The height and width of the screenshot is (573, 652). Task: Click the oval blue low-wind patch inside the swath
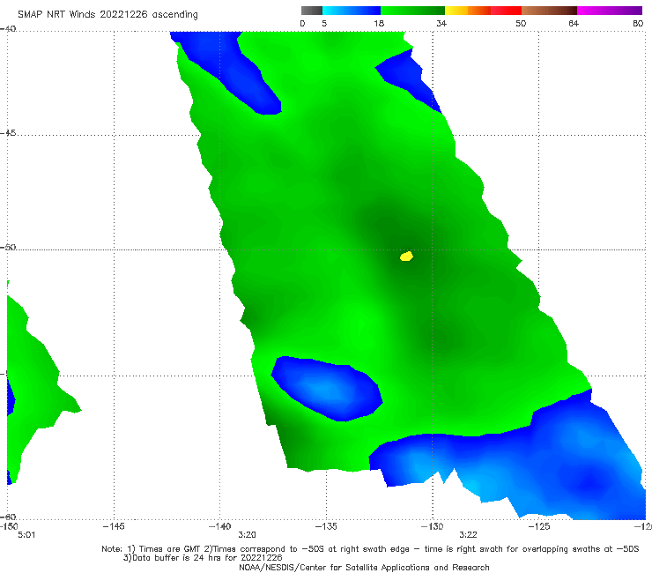pyautogui.click(x=327, y=389)
